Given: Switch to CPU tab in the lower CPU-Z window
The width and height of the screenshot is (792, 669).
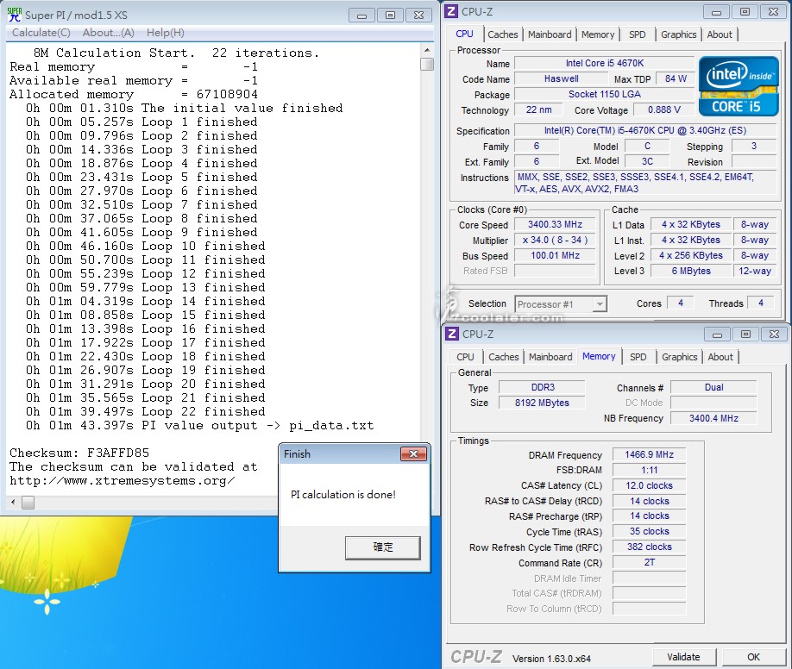Looking at the screenshot, I should click(x=465, y=356).
